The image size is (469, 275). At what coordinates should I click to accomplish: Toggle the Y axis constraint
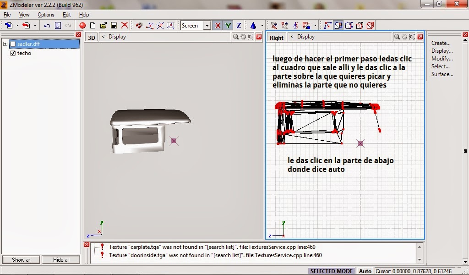228,25
